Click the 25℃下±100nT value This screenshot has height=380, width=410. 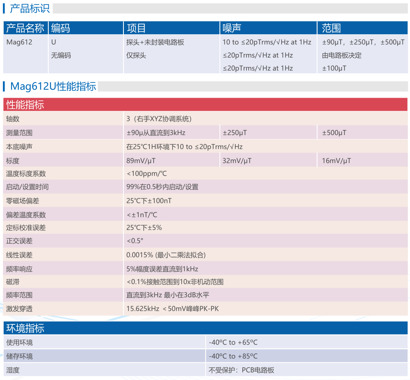(149, 201)
